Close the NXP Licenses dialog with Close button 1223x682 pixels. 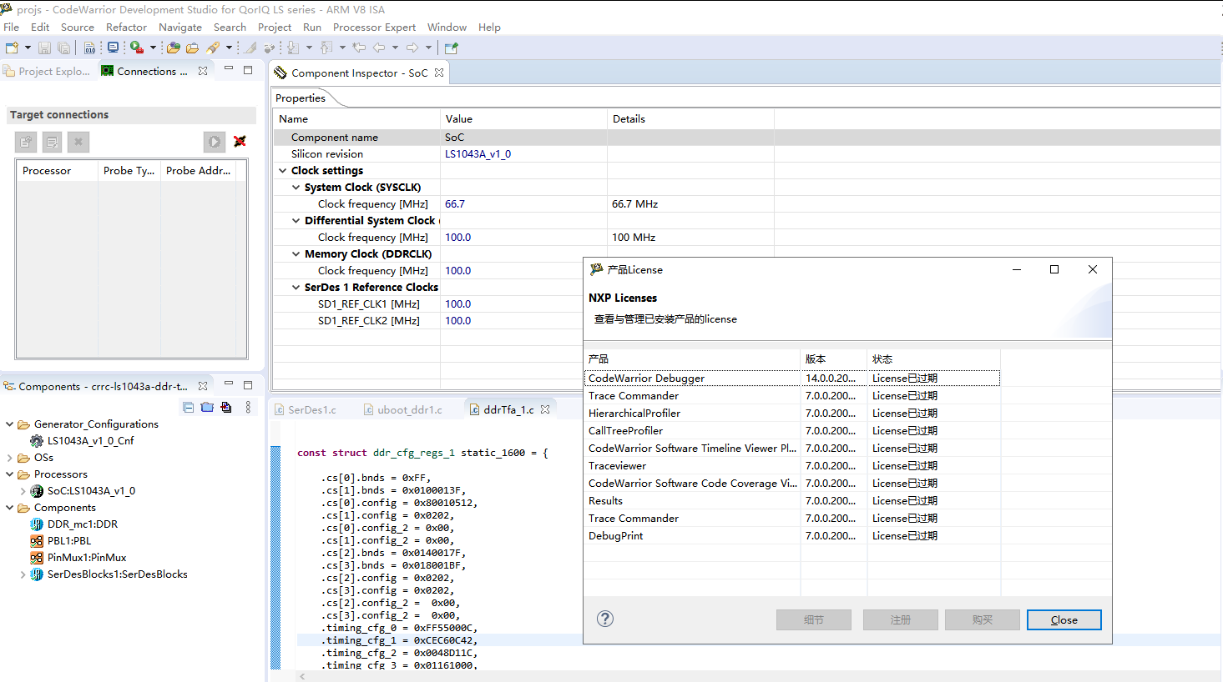click(x=1064, y=619)
